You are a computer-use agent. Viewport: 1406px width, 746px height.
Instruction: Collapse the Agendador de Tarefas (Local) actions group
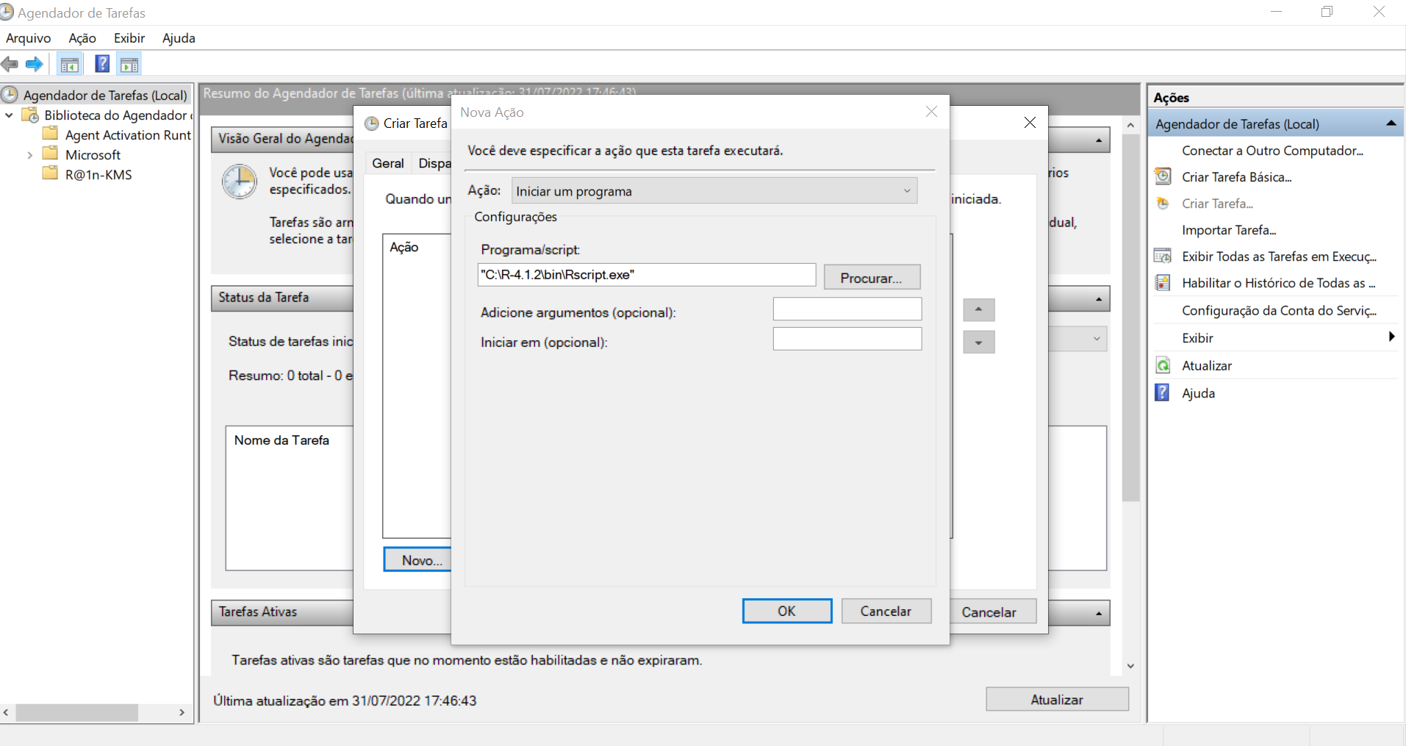(x=1391, y=123)
